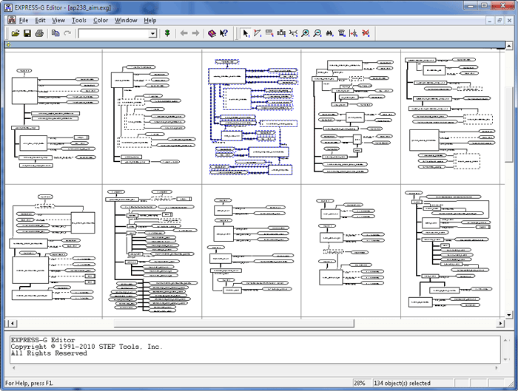Screen dimensions: 518x391
Task: Open the Window menu
Action: [126, 21]
